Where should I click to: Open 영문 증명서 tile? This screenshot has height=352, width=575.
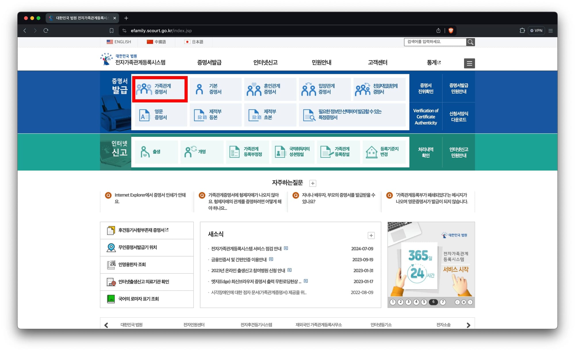[161, 115]
